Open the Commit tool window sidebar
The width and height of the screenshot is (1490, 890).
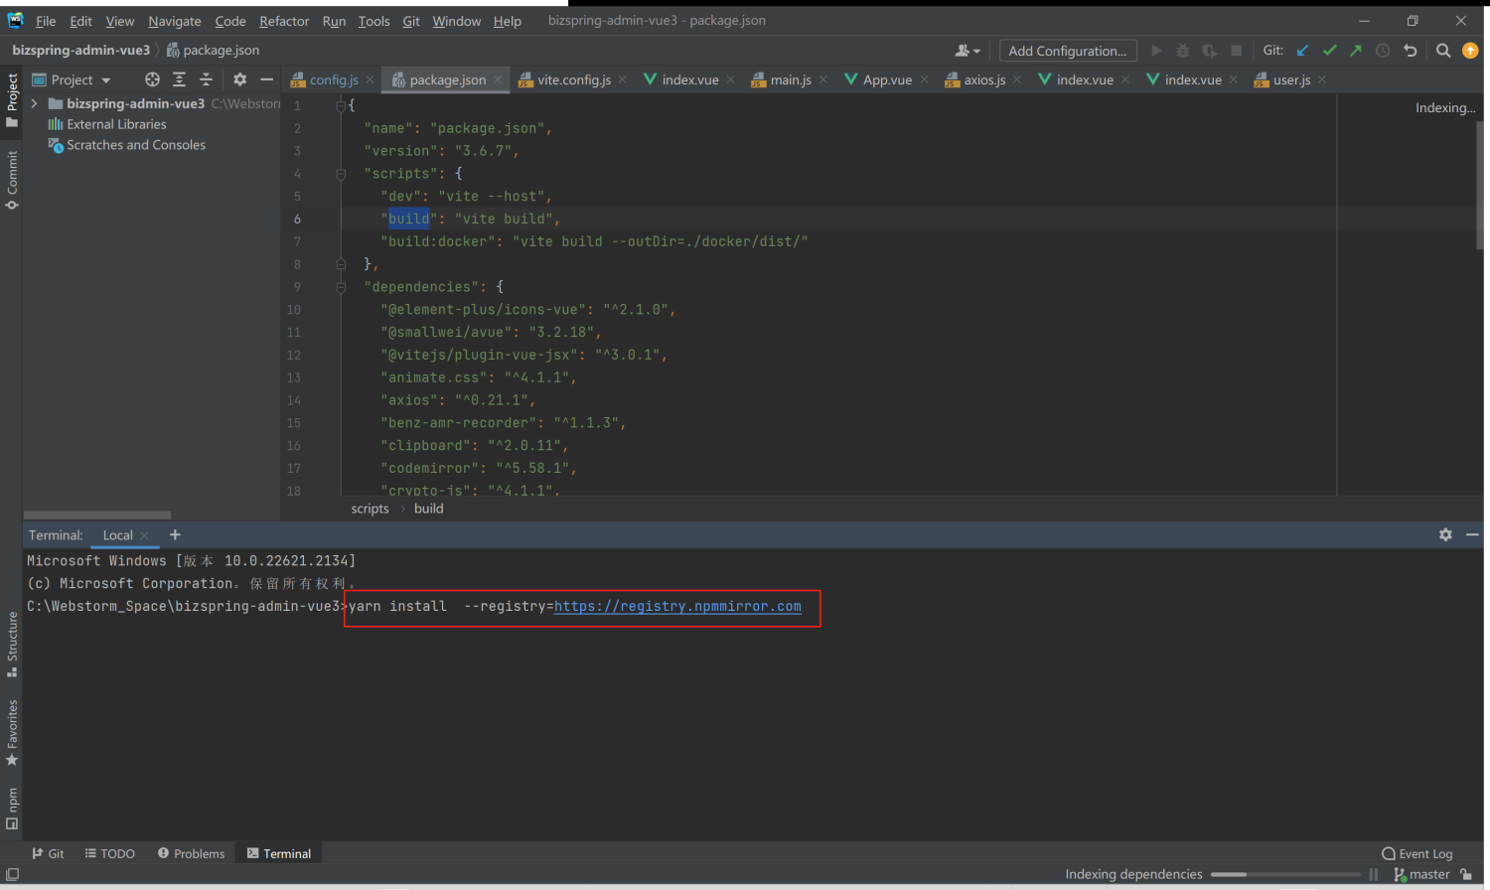[x=12, y=180]
